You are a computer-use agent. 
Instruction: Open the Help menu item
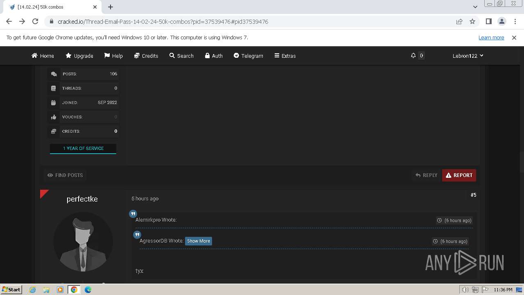[113, 56]
